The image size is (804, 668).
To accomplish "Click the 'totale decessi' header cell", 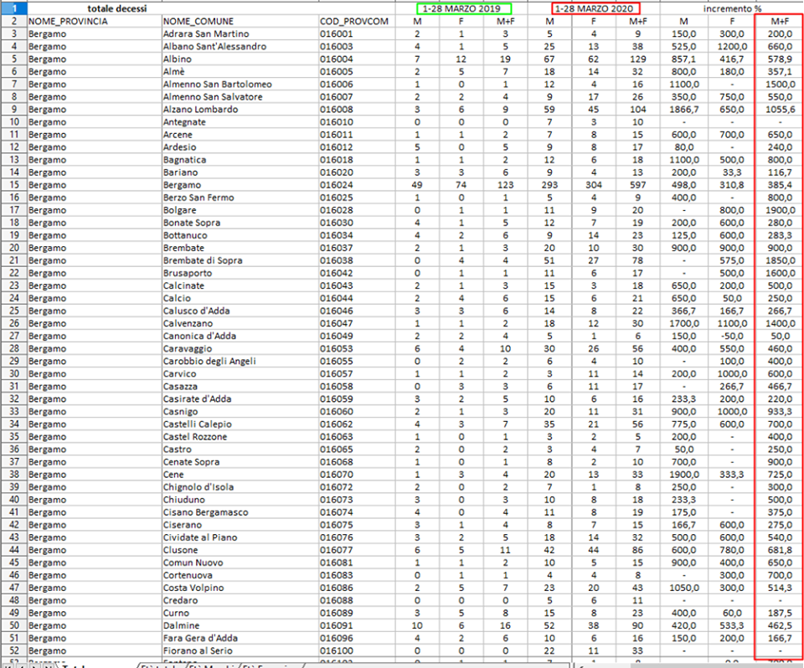I will tap(116, 8).
